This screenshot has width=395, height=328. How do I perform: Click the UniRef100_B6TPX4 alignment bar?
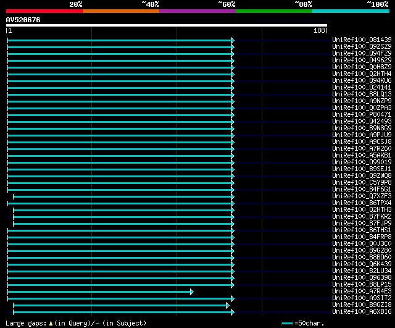click(119, 203)
